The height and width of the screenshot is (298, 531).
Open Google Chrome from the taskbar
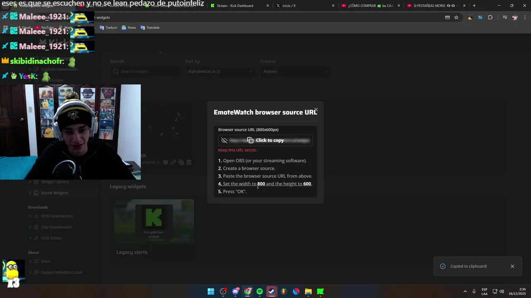coord(248,291)
